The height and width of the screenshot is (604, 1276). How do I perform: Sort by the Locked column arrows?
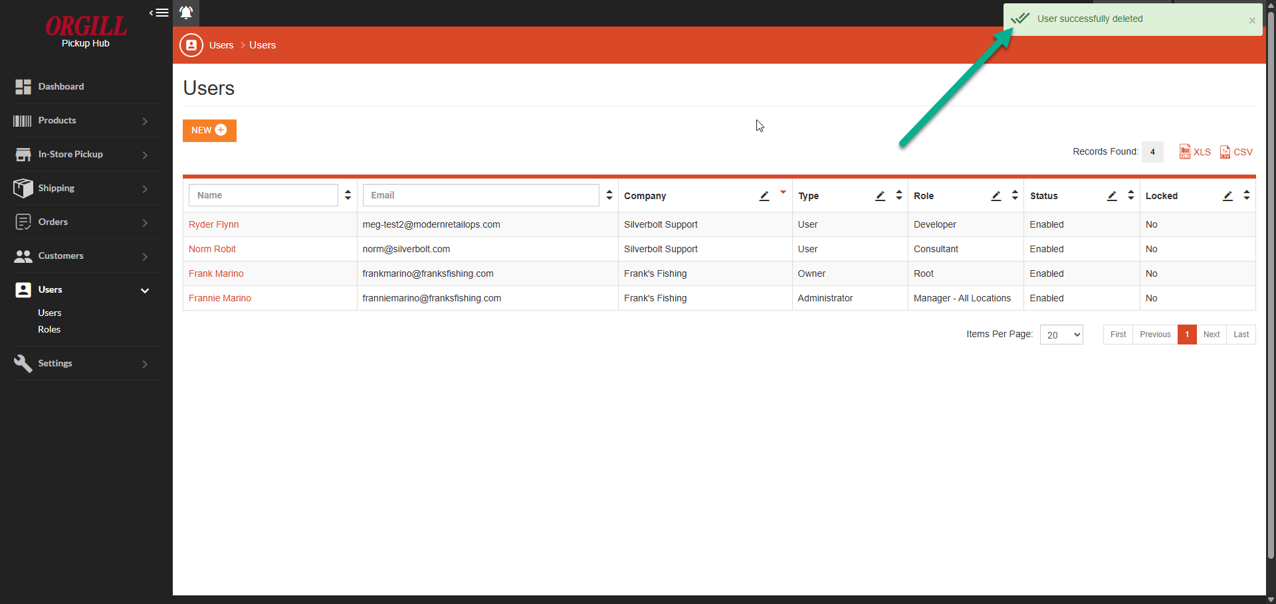pos(1246,195)
